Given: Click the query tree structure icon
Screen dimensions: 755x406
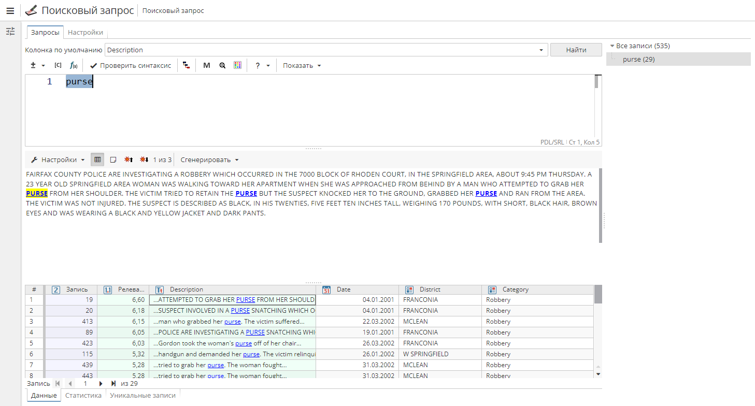Looking at the screenshot, I should pos(187,65).
